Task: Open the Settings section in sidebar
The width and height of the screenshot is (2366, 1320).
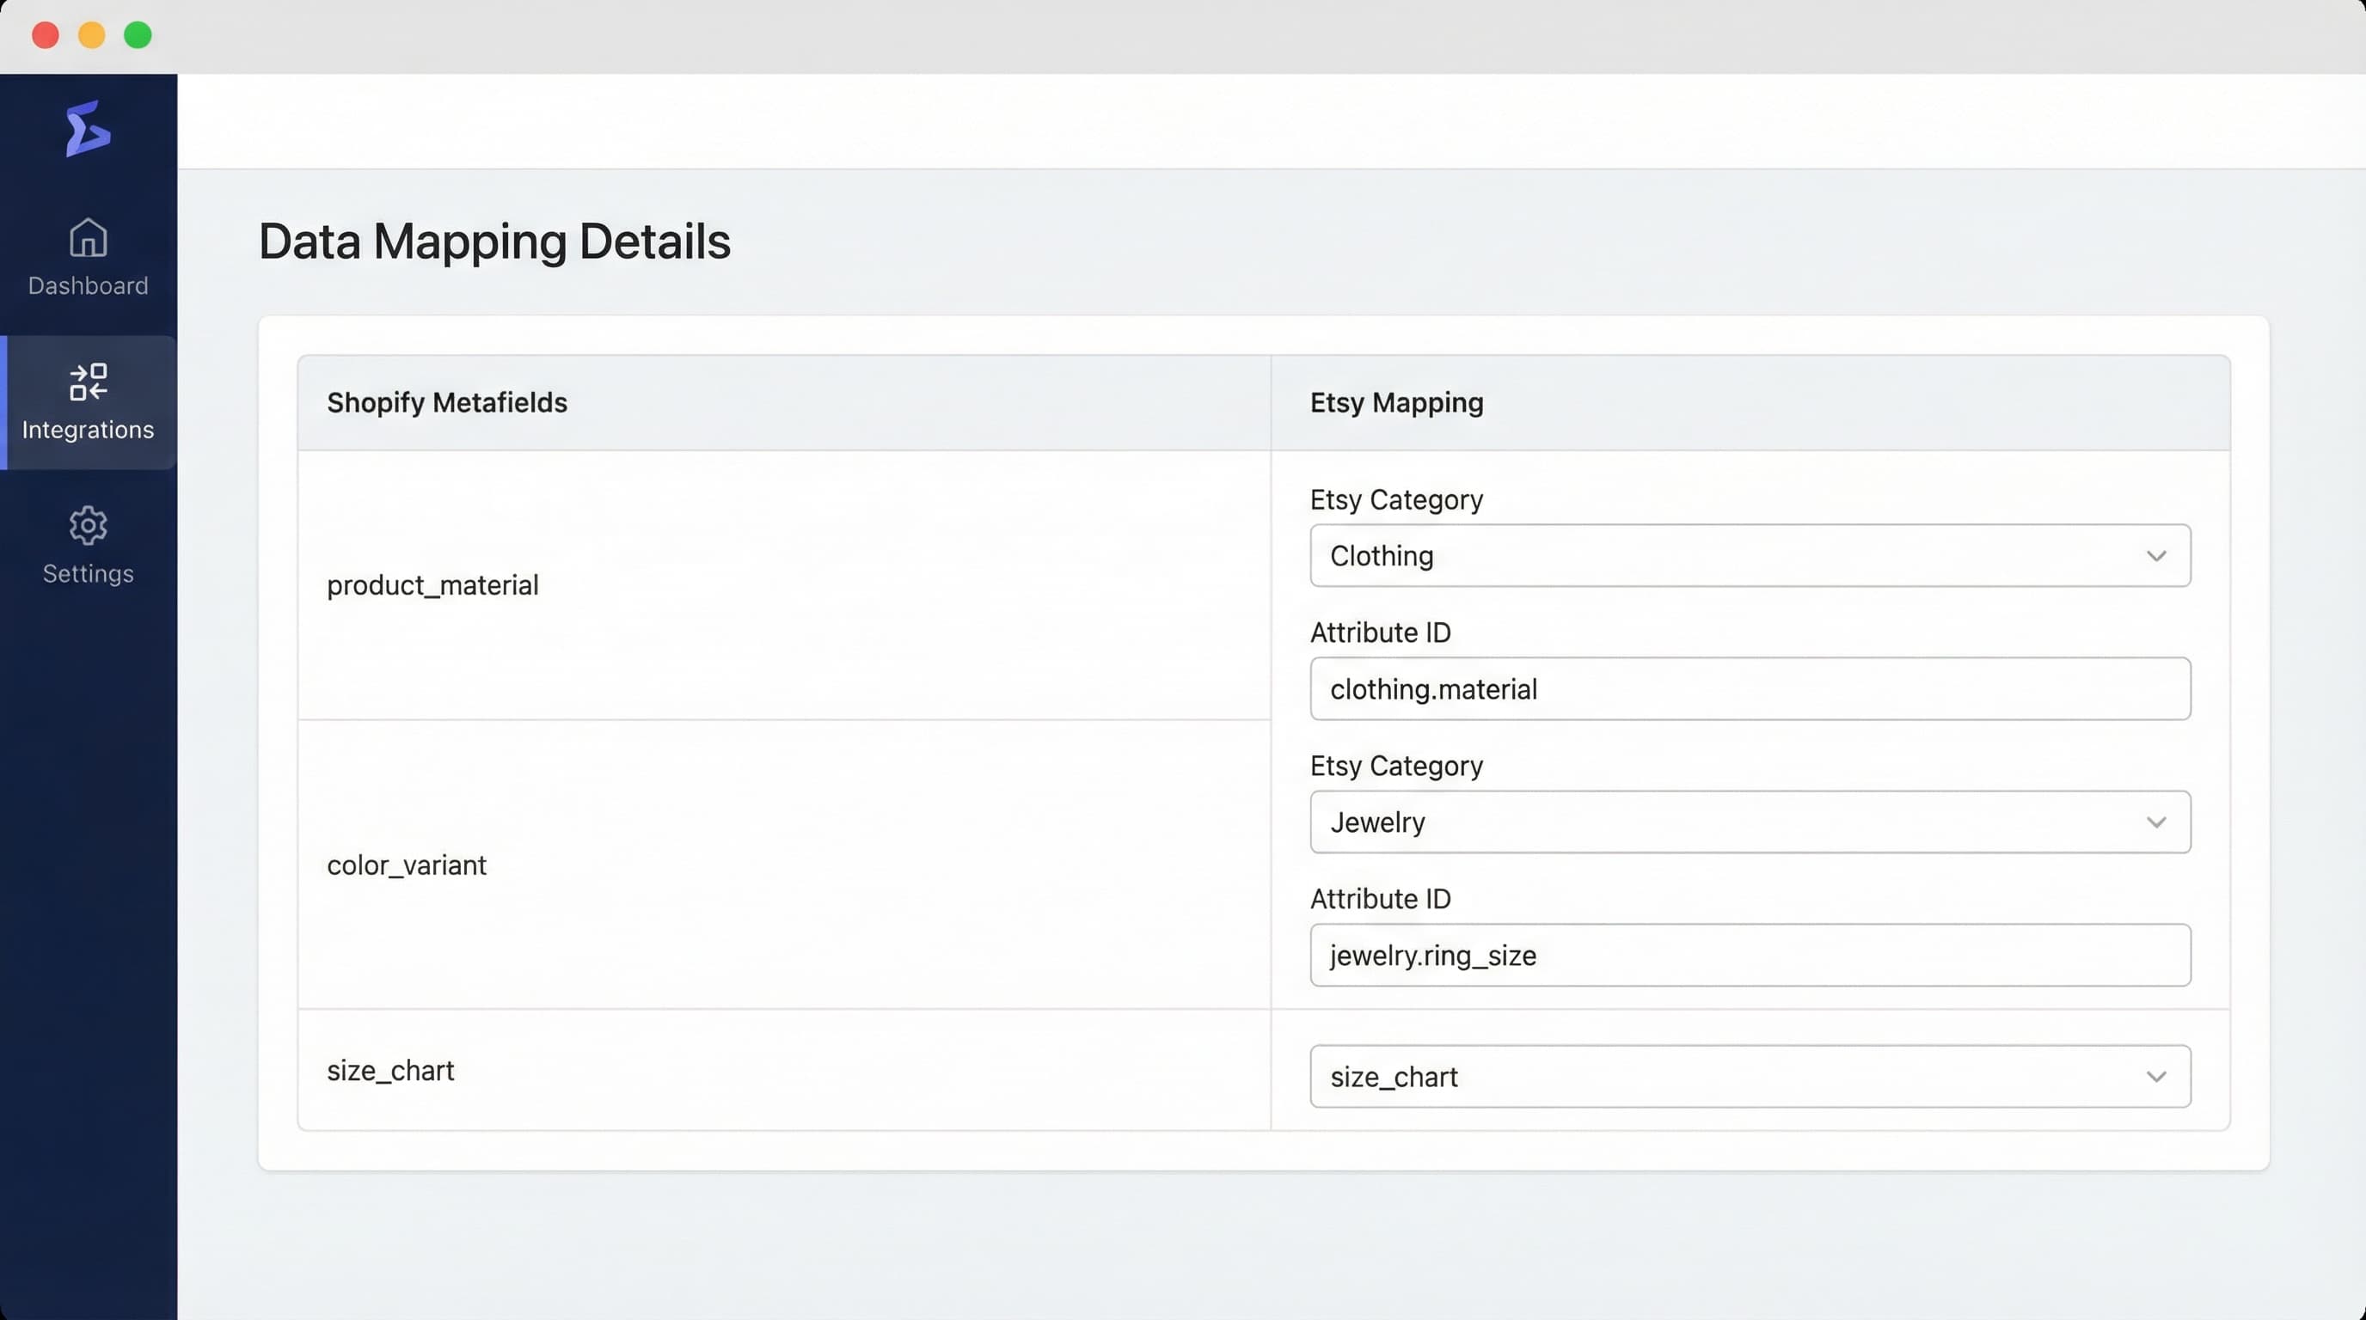Action: coord(87,548)
